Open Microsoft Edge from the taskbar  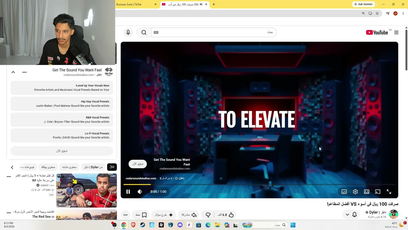[x=208, y=225]
